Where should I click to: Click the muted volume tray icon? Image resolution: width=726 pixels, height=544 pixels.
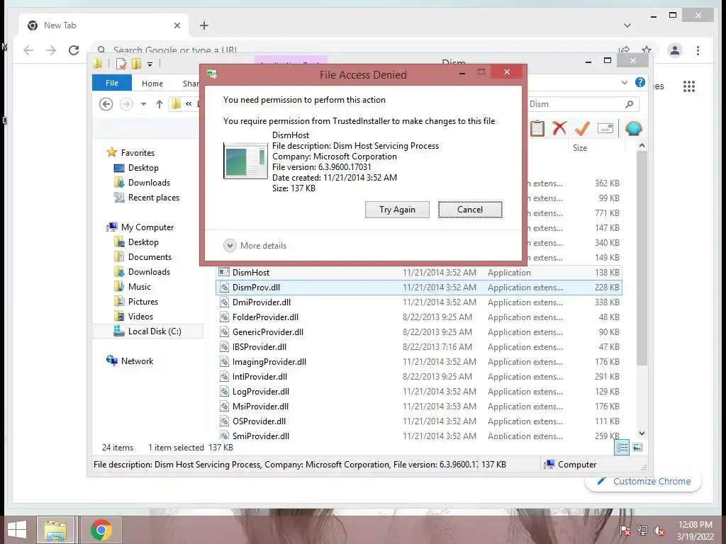point(659,530)
